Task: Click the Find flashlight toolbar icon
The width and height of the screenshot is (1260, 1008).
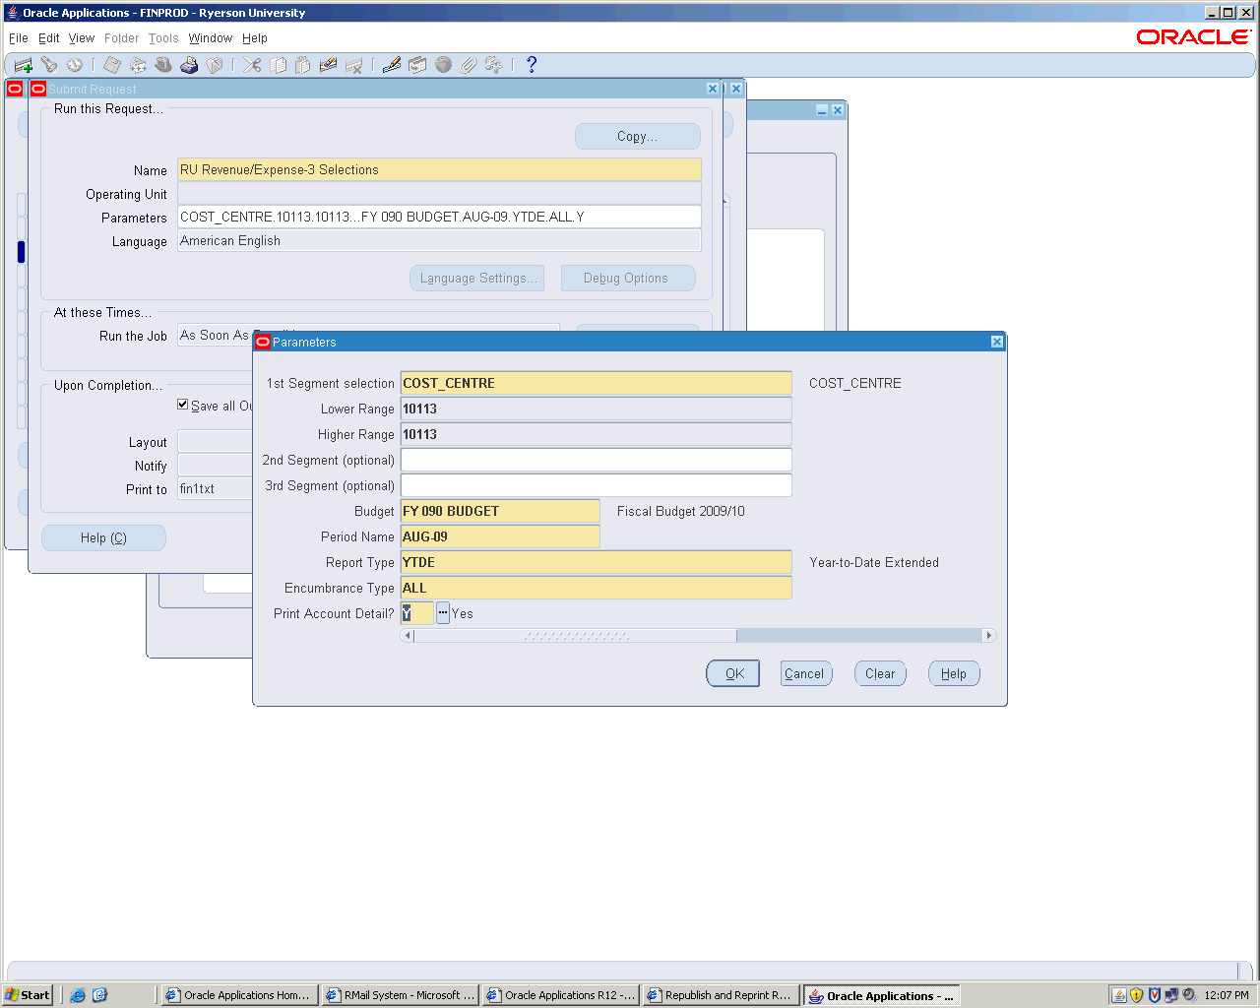Action: pos(49,65)
